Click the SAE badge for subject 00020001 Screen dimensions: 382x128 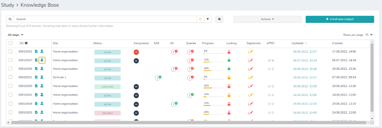click(158, 78)
